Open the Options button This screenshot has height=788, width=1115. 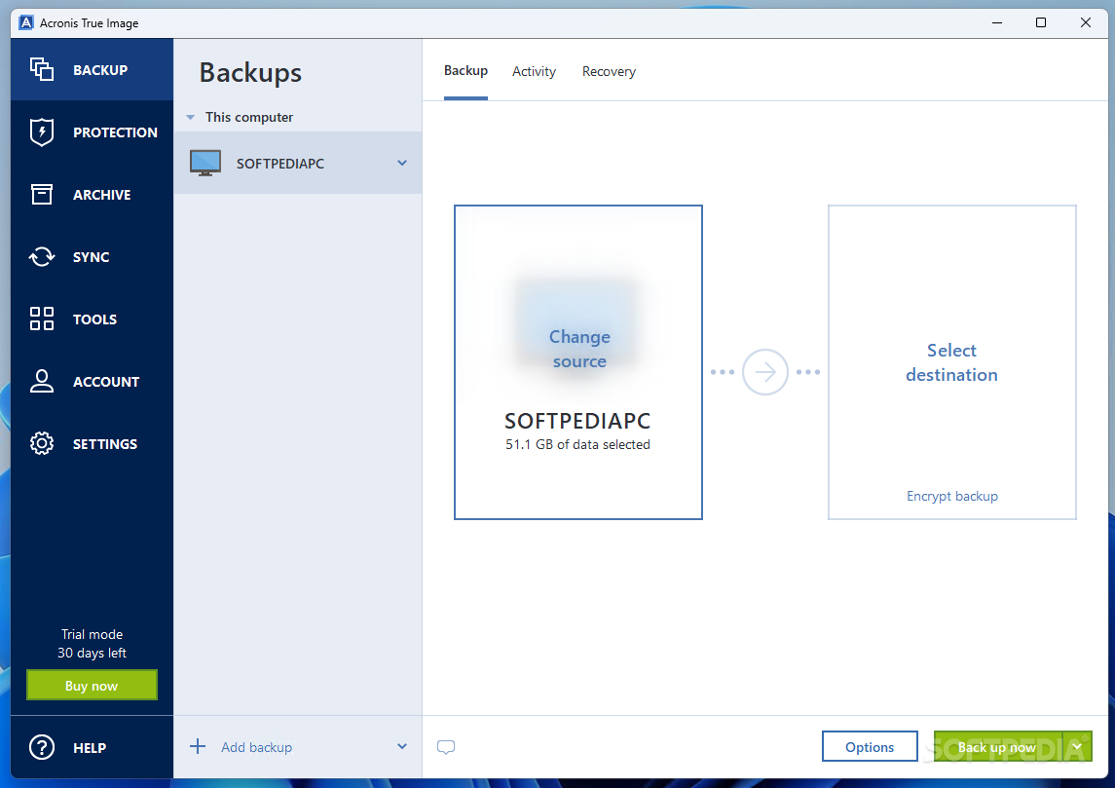[870, 747]
